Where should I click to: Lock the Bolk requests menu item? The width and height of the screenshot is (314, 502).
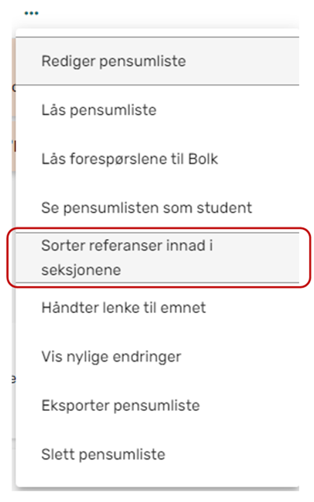click(x=129, y=159)
